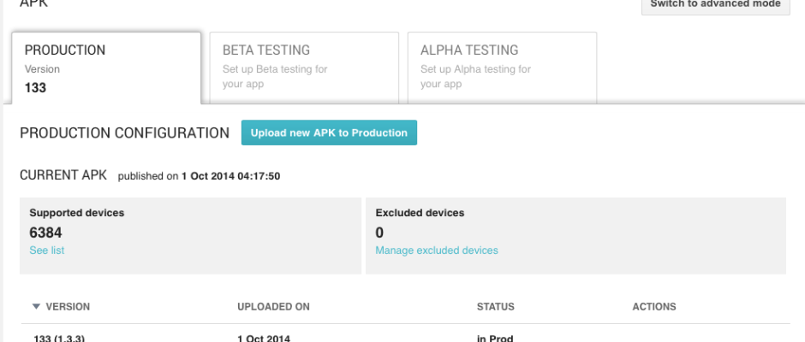Sort by the VERSION column header
805x342 pixels.
click(68, 306)
